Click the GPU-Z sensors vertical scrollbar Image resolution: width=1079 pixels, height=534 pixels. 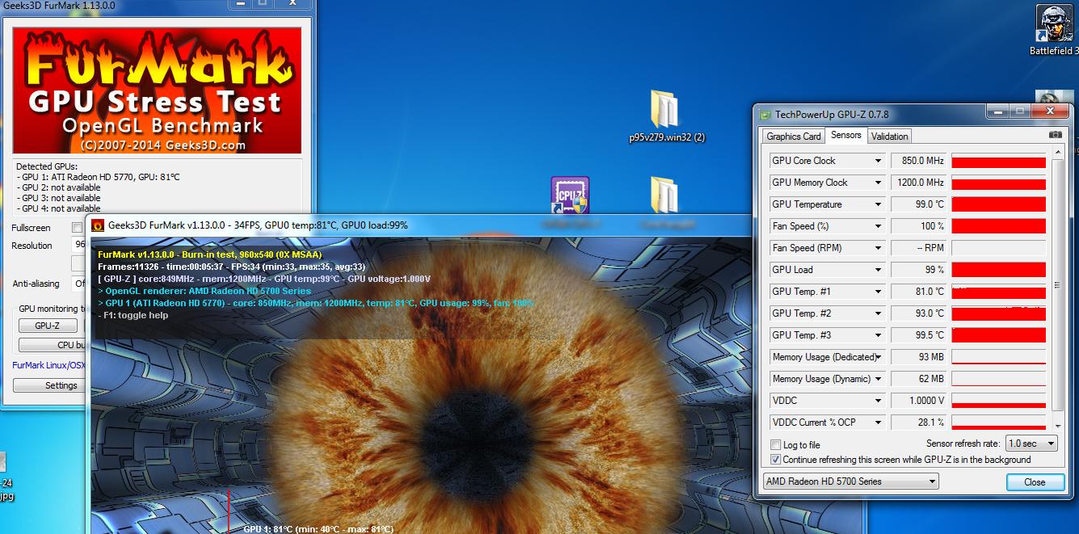tap(1059, 288)
